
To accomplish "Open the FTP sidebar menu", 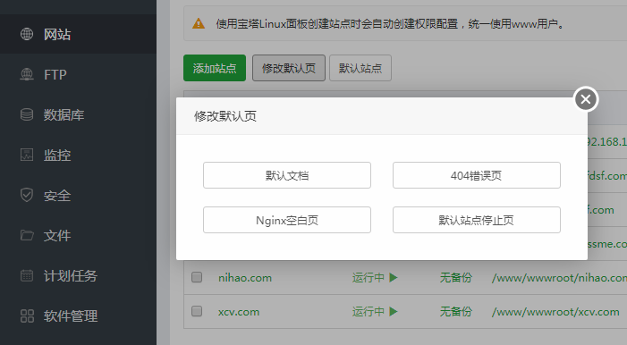I will pos(78,74).
